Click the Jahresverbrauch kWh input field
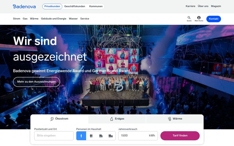The image size is (234, 146). [138, 136]
